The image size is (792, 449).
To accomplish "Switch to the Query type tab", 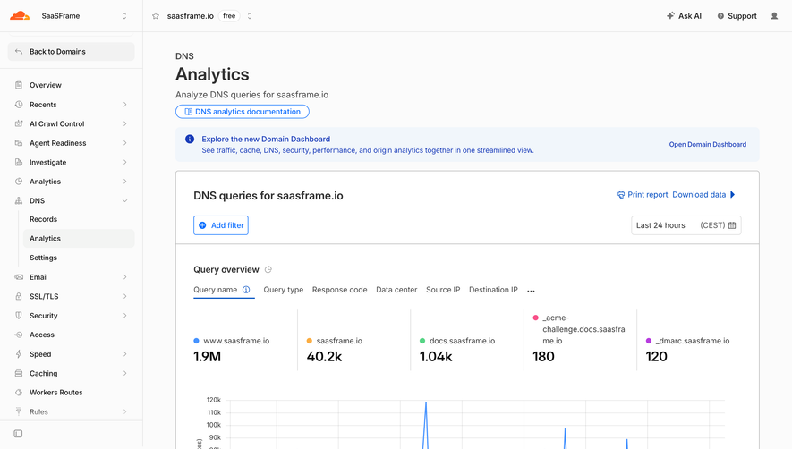I will [x=284, y=290].
